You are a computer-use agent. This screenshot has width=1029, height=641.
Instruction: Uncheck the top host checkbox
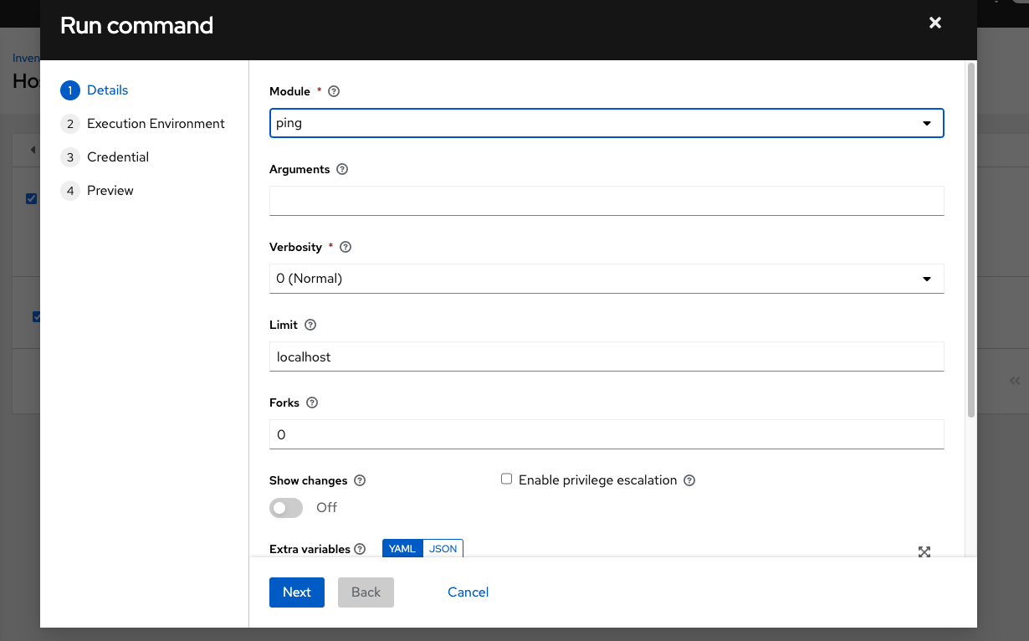pos(32,198)
